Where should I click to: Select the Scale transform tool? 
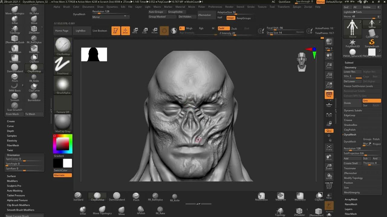click(x=145, y=31)
